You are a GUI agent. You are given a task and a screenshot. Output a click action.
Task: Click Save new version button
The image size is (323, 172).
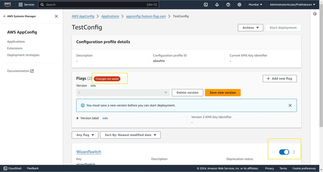(223, 92)
